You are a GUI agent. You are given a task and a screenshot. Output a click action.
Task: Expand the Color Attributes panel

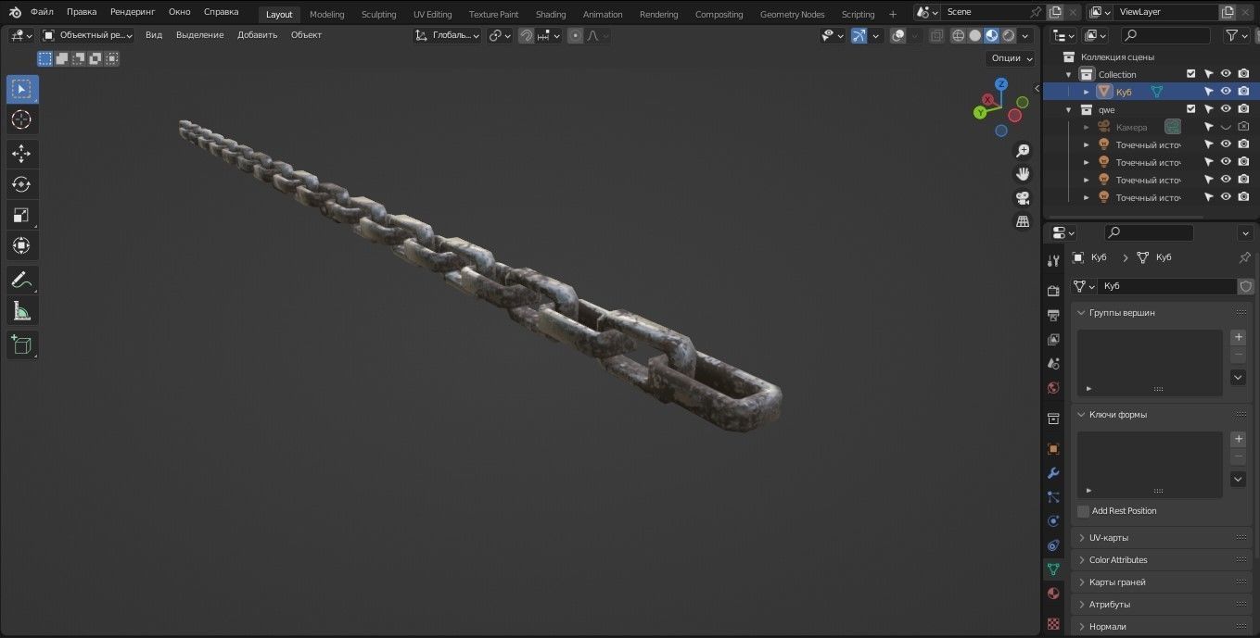tap(1081, 560)
